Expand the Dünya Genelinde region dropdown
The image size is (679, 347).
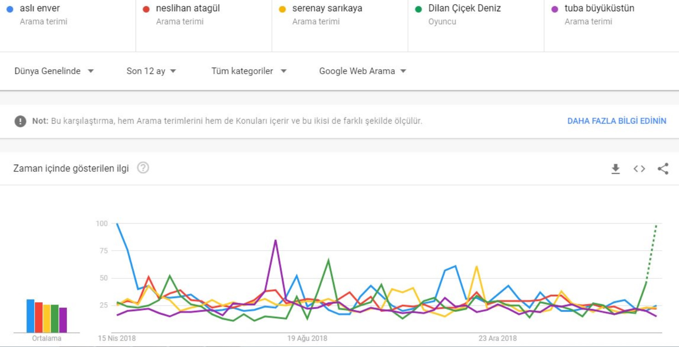(54, 71)
